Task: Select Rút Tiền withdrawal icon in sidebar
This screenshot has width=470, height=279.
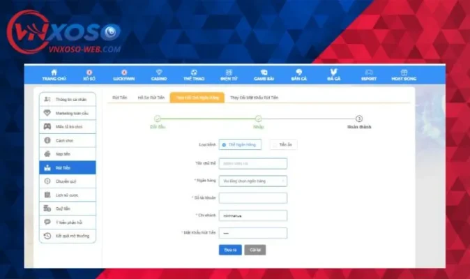Action: (47, 167)
